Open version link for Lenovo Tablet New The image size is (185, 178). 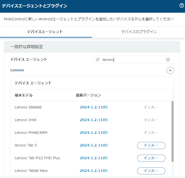click(x=94, y=171)
